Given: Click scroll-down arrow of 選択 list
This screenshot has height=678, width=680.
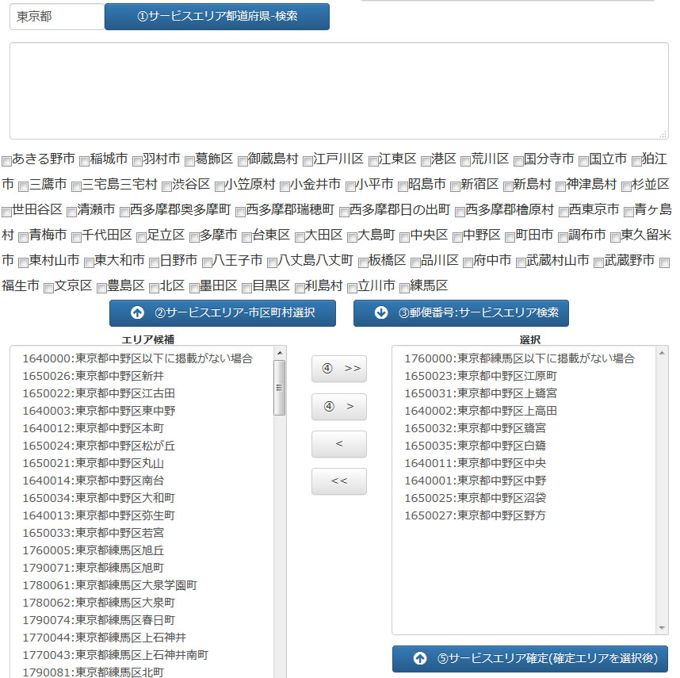Looking at the screenshot, I should click(x=662, y=628).
